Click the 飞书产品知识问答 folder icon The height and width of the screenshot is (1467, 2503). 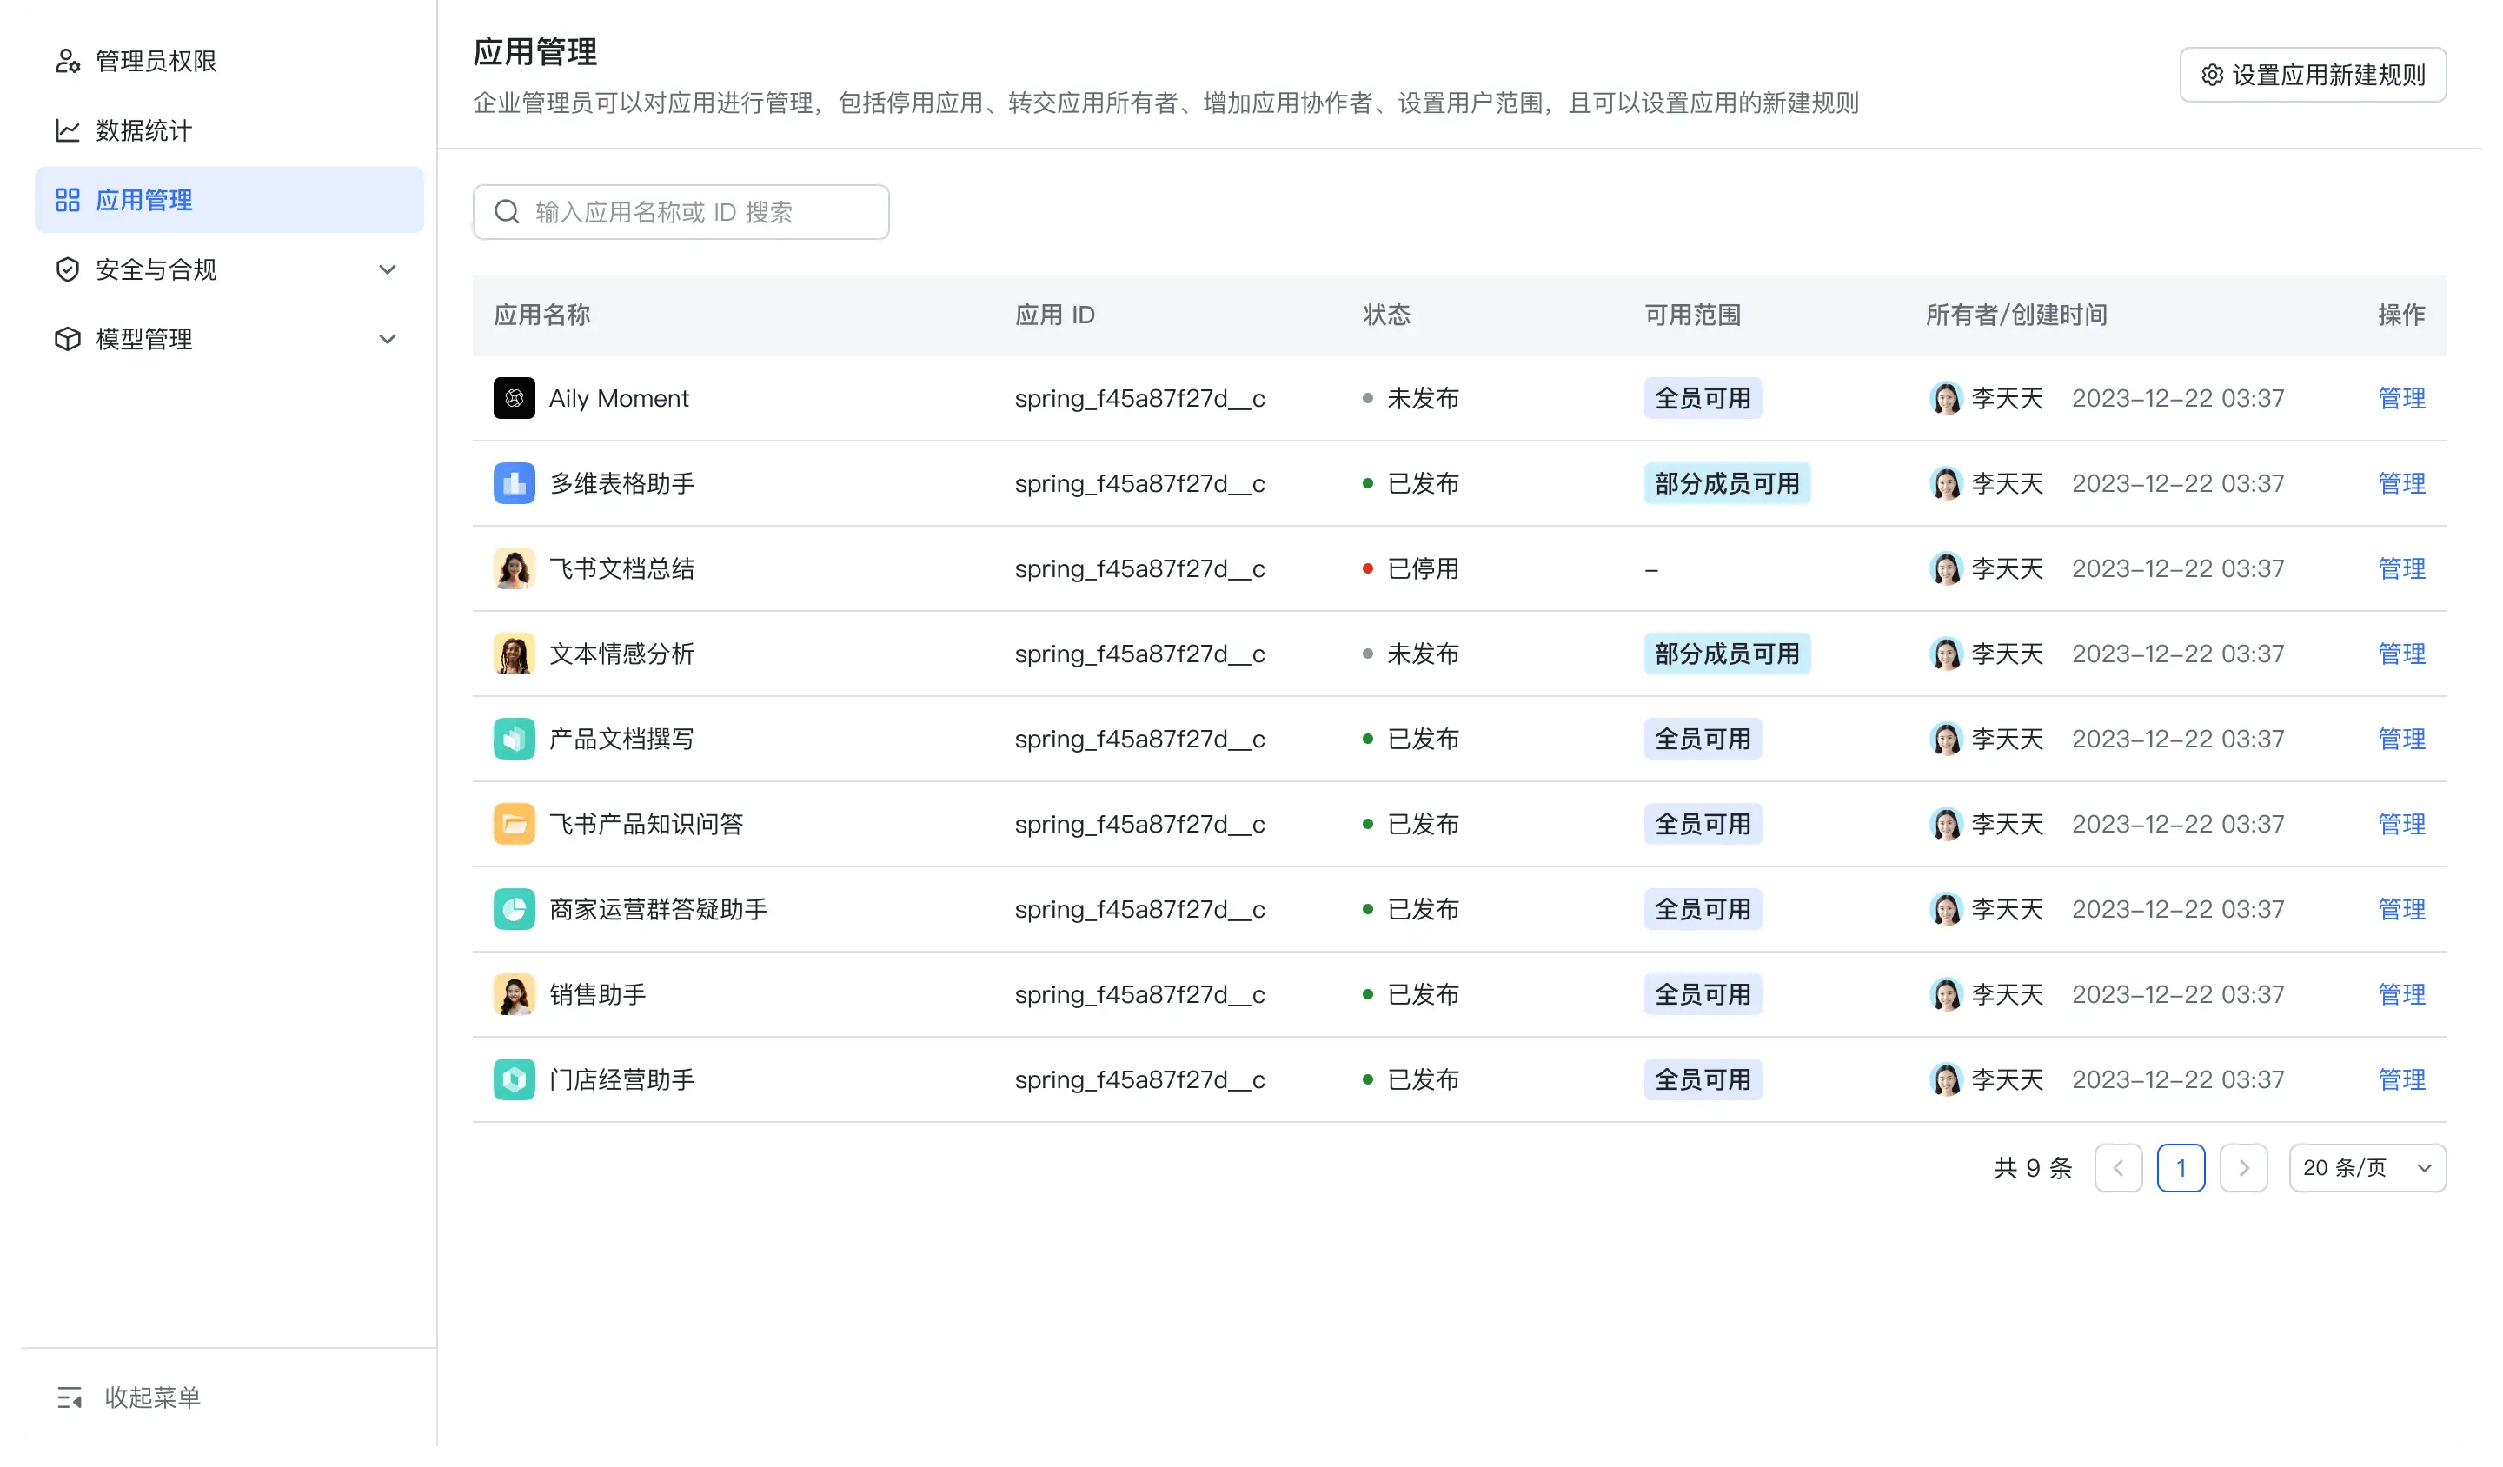521,835
